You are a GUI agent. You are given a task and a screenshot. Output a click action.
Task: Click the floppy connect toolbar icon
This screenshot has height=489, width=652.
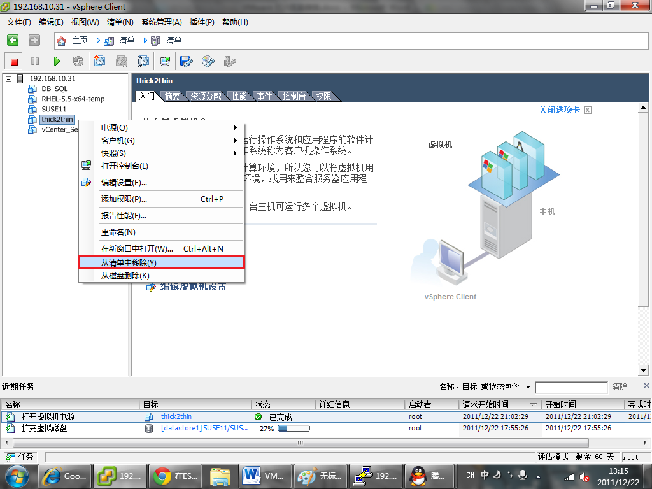click(187, 62)
